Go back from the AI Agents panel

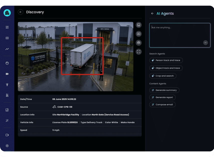coord(152,13)
